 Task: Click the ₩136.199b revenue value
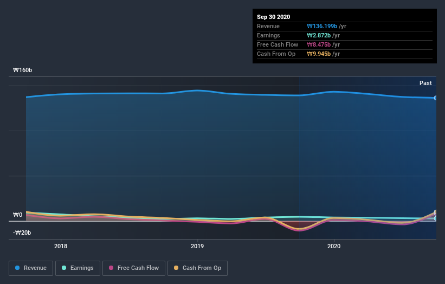pyautogui.click(x=322, y=26)
